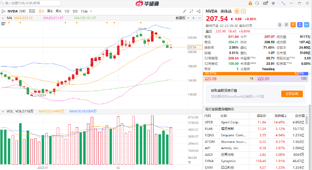Sort by 涨跌幅 column header
This screenshot has width=312, height=170.
click(280, 116)
